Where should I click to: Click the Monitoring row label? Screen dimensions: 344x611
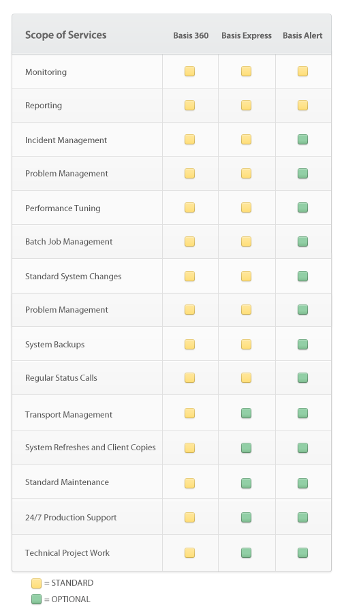(x=46, y=72)
